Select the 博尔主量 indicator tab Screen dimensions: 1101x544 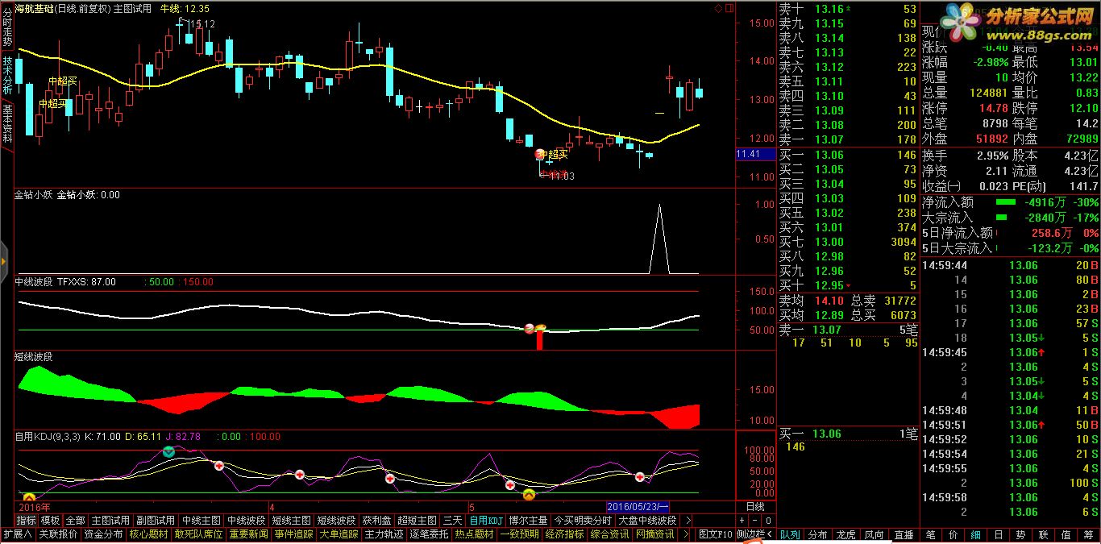[528, 521]
